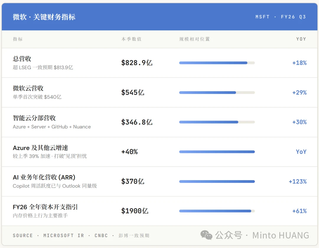319x248 pixels.
Task: Click the progress bar in the FY26 全年资本开支指引 row
Action: (x=217, y=211)
